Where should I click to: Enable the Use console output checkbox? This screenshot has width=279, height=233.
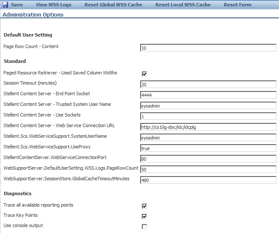coord(144,227)
